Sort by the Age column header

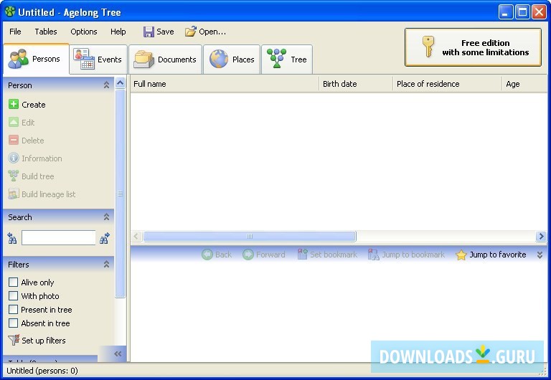(x=524, y=84)
